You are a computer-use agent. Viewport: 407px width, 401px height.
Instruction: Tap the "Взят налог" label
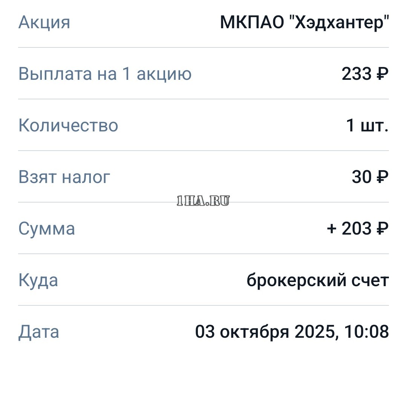64,177
